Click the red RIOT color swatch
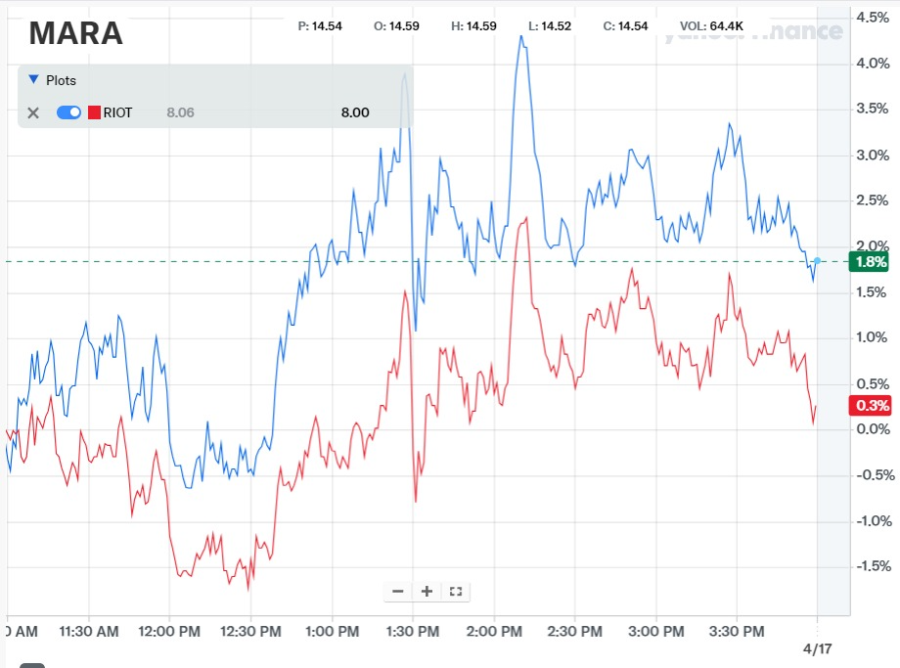The height and width of the screenshot is (668, 900). click(x=94, y=112)
